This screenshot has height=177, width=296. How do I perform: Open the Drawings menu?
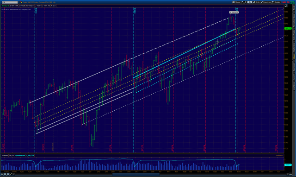266,2
